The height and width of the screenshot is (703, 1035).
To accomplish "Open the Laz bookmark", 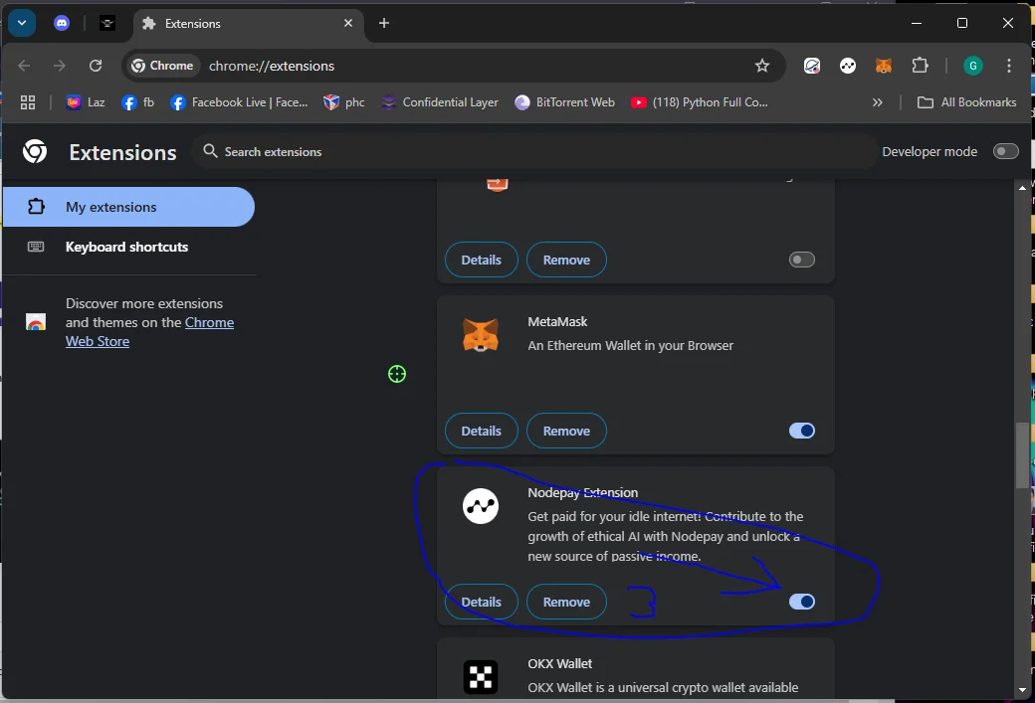I will click(x=86, y=102).
